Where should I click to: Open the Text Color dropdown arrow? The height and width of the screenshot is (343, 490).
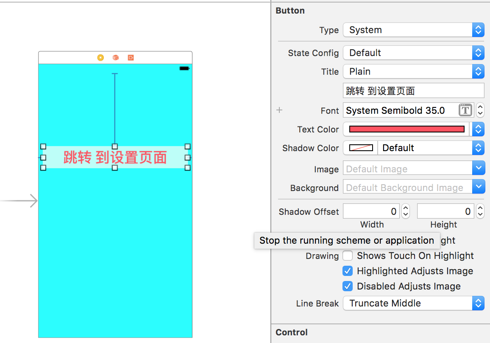[478, 129]
